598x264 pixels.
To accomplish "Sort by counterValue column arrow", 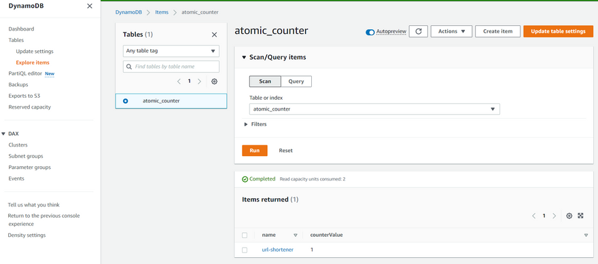I will pyautogui.click(x=586, y=235).
